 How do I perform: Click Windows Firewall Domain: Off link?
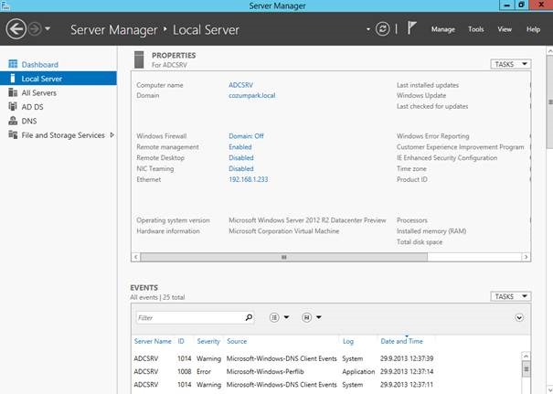[x=246, y=136]
